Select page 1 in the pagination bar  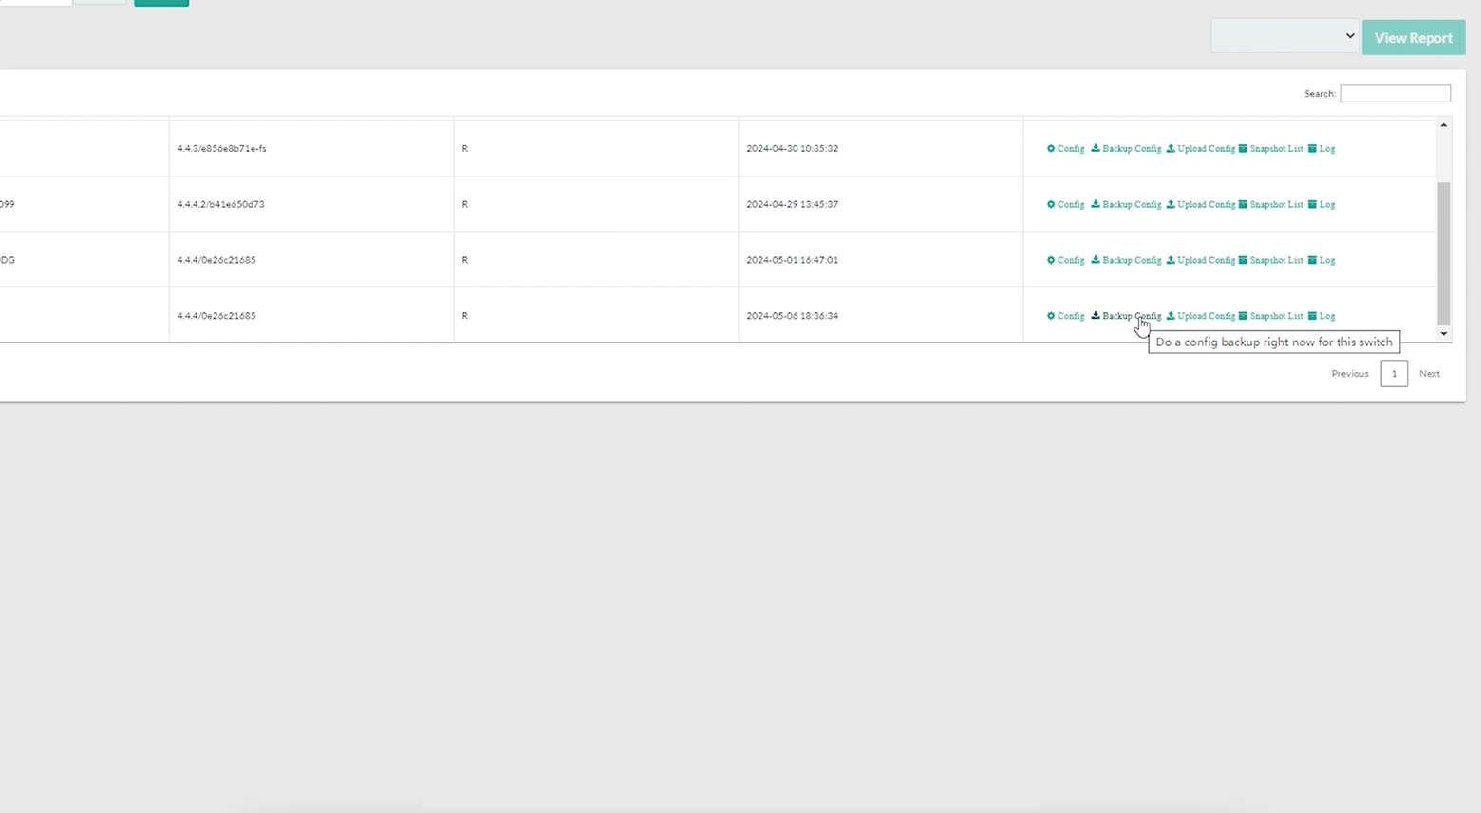point(1394,374)
